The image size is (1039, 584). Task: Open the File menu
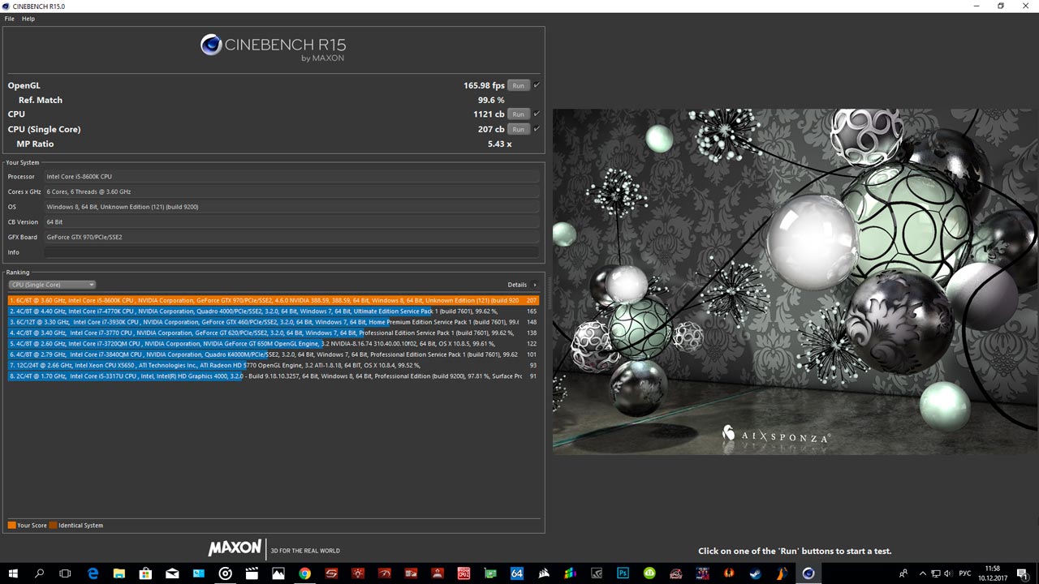[x=10, y=19]
